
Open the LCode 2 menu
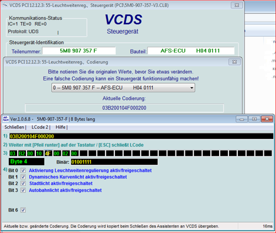40,127
